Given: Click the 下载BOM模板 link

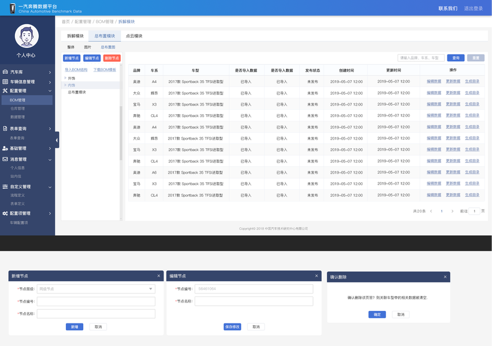Looking at the screenshot, I should point(105,70).
